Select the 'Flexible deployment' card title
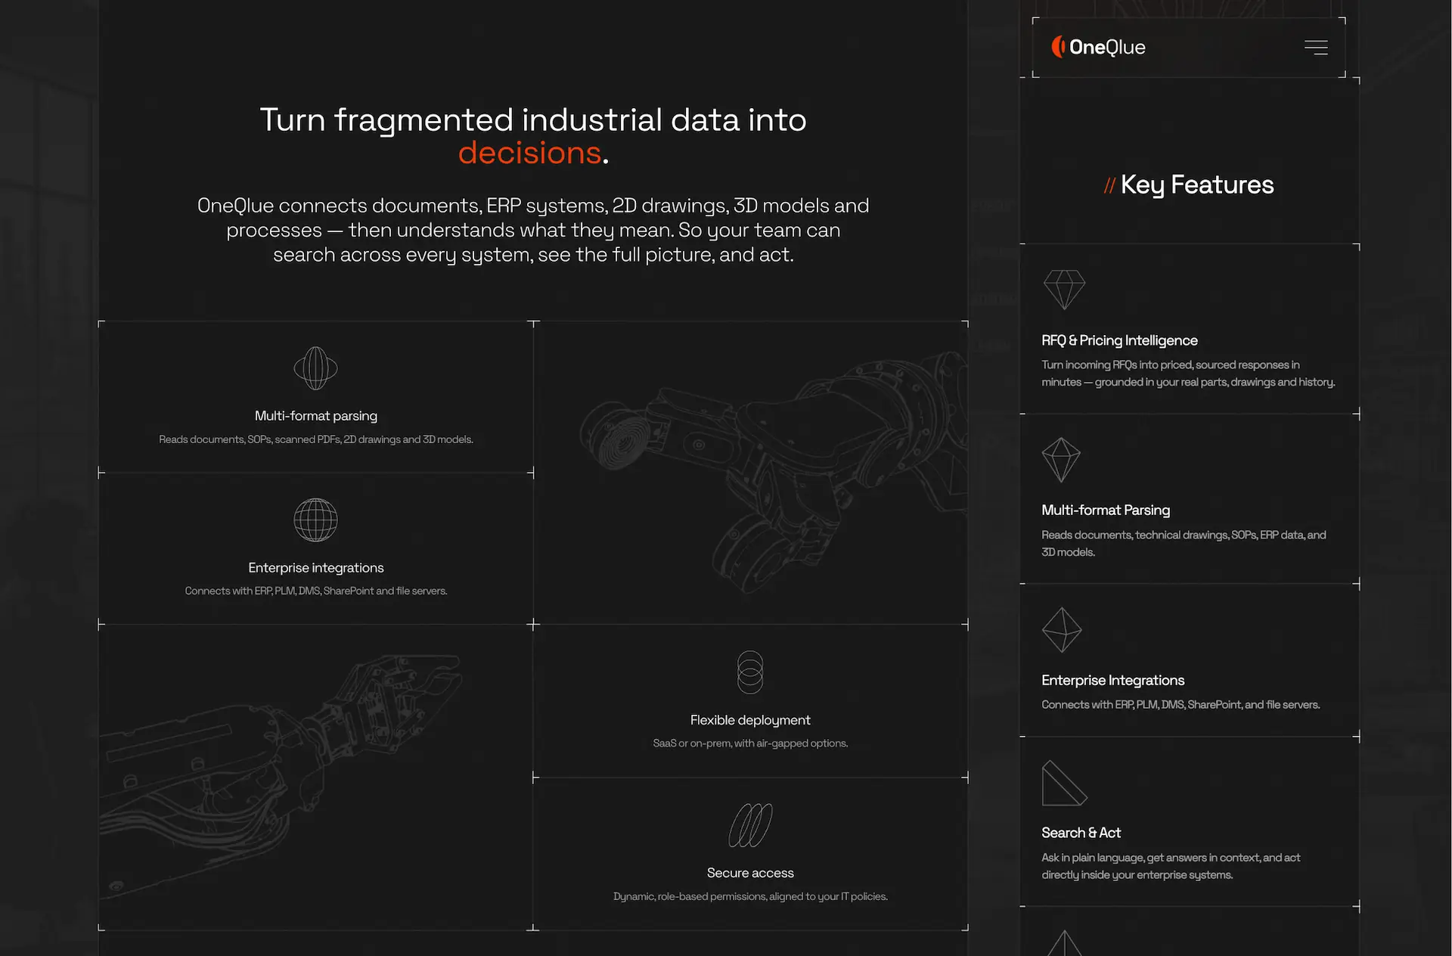Image resolution: width=1452 pixels, height=956 pixels. (x=750, y=720)
